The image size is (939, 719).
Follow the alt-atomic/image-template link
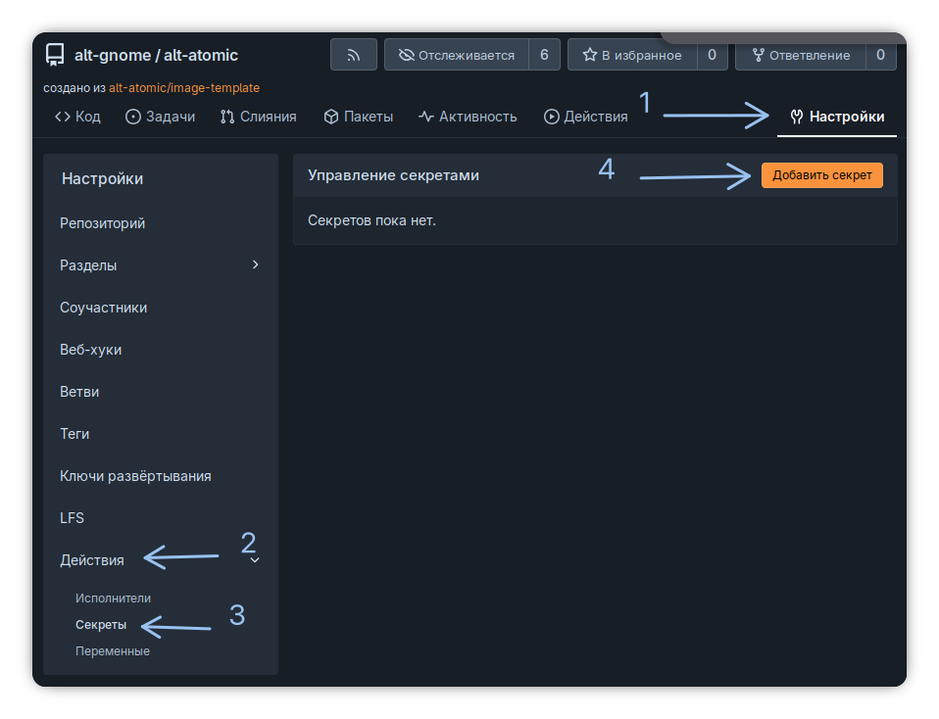point(184,87)
